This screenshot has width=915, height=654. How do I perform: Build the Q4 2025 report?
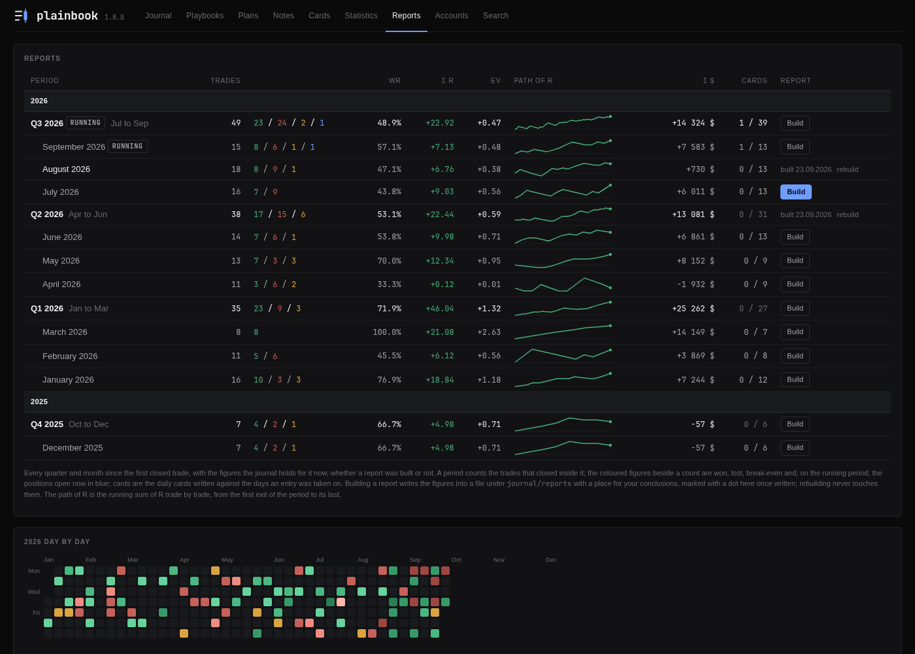click(795, 424)
